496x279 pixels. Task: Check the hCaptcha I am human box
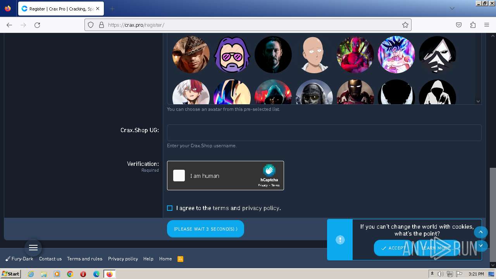click(179, 176)
